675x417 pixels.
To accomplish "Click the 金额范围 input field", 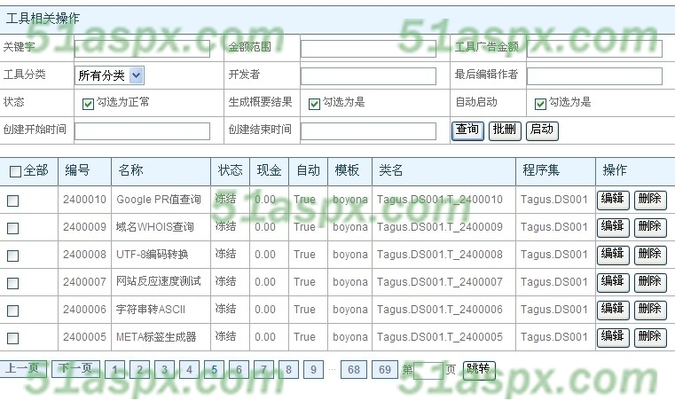I will pos(368,49).
